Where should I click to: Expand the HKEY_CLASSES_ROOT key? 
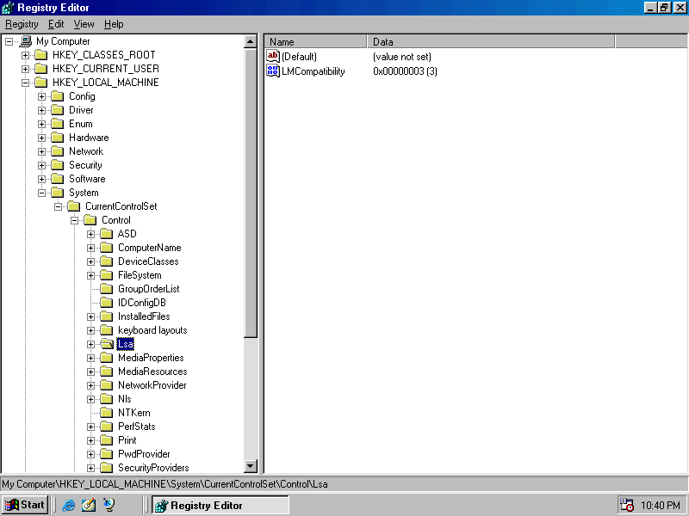click(x=26, y=55)
